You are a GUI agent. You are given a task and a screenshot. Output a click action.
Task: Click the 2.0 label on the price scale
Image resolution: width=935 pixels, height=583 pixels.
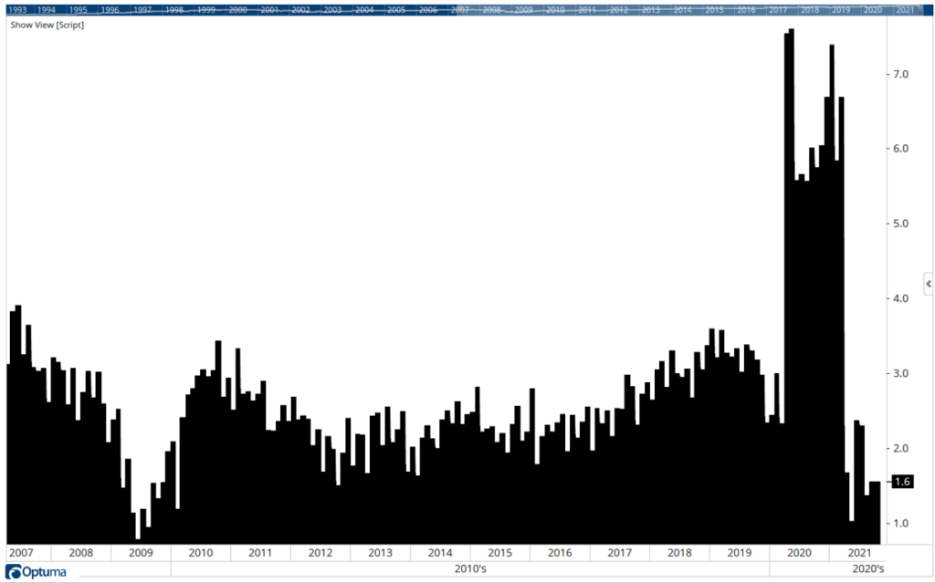click(x=900, y=448)
